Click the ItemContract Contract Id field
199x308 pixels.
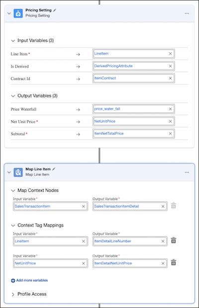(133, 78)
